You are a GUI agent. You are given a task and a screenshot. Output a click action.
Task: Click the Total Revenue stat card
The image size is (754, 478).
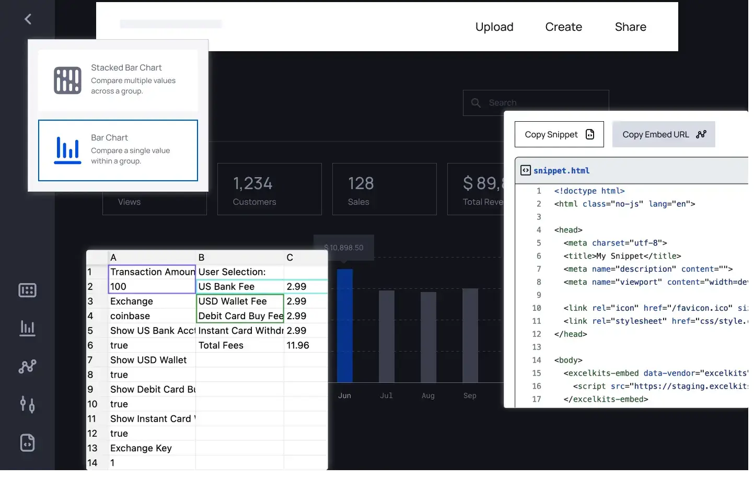pyautogui.click(x=475, y=189)
